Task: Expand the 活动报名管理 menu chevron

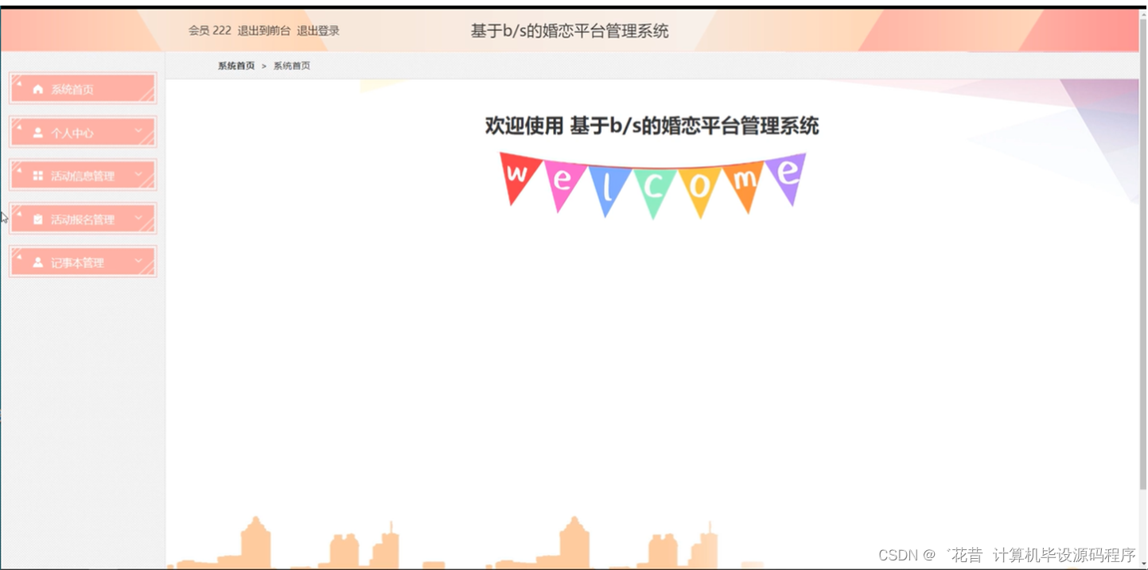Action: pyautogui.click(x=138, y=218)
